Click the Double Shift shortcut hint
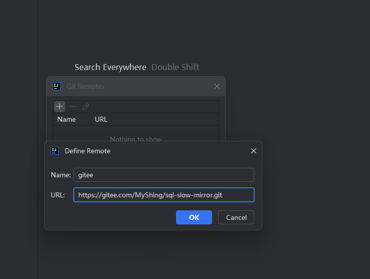370x279 pixels. (175, 67)
